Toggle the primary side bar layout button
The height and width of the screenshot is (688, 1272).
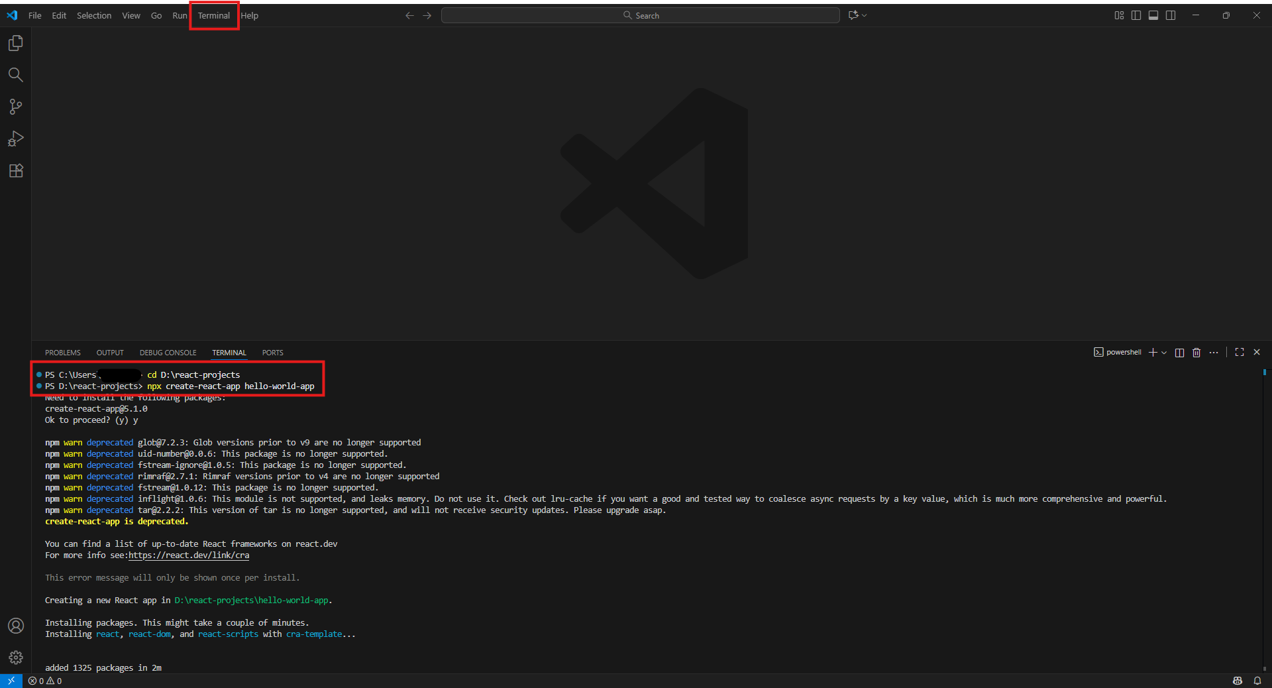(x=1136, y=15)
